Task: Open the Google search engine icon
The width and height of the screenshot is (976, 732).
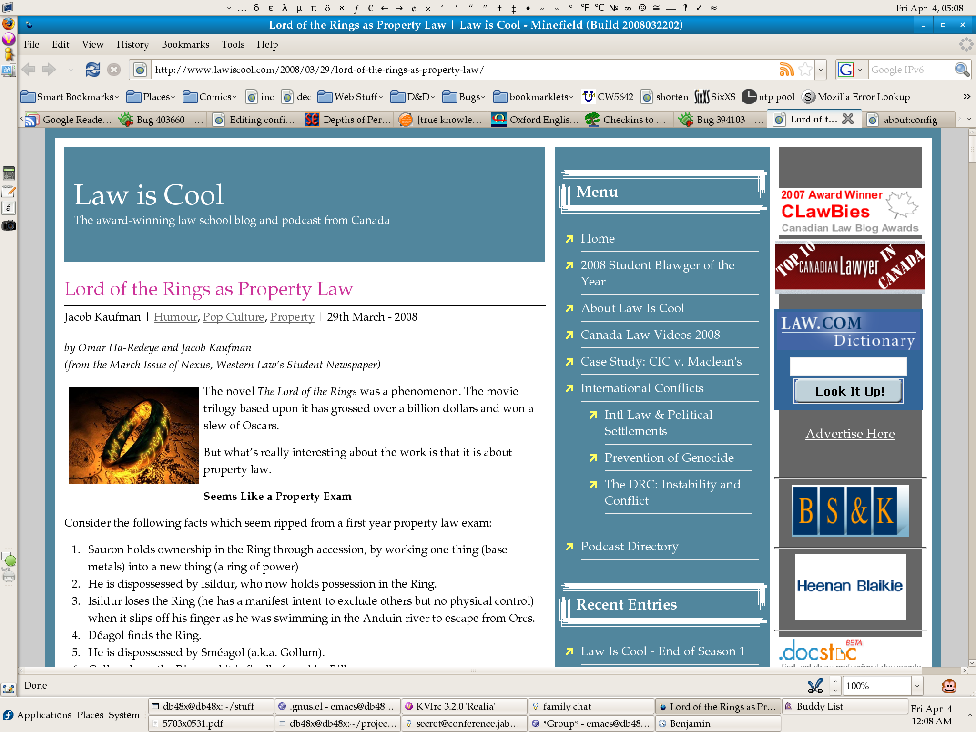Action: tap(846, 70)
